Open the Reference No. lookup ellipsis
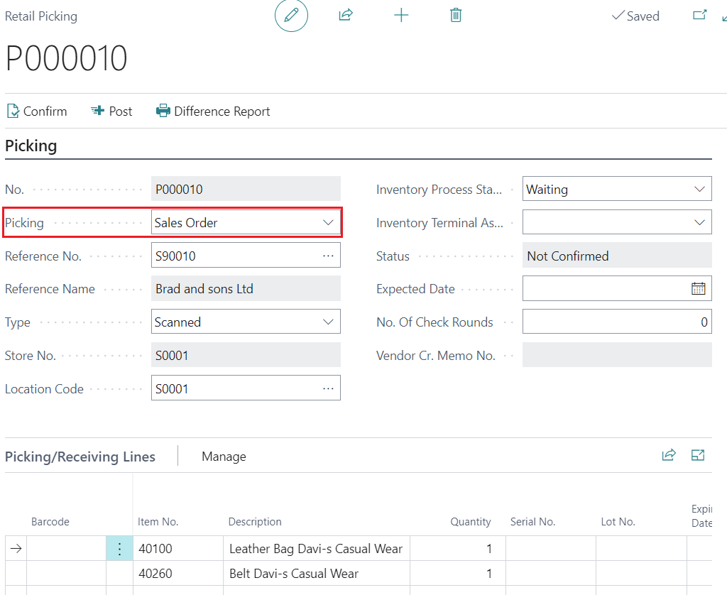This screenshot has width=727, height=595. tap(328, 256)
